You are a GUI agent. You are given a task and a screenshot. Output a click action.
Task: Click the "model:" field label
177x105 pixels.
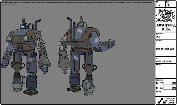click(159, 41)
